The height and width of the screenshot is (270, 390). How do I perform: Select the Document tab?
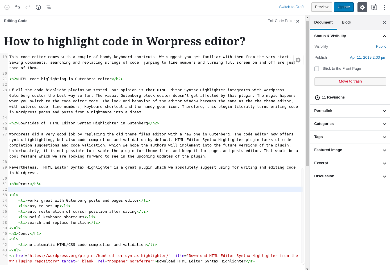click(323, 22)
